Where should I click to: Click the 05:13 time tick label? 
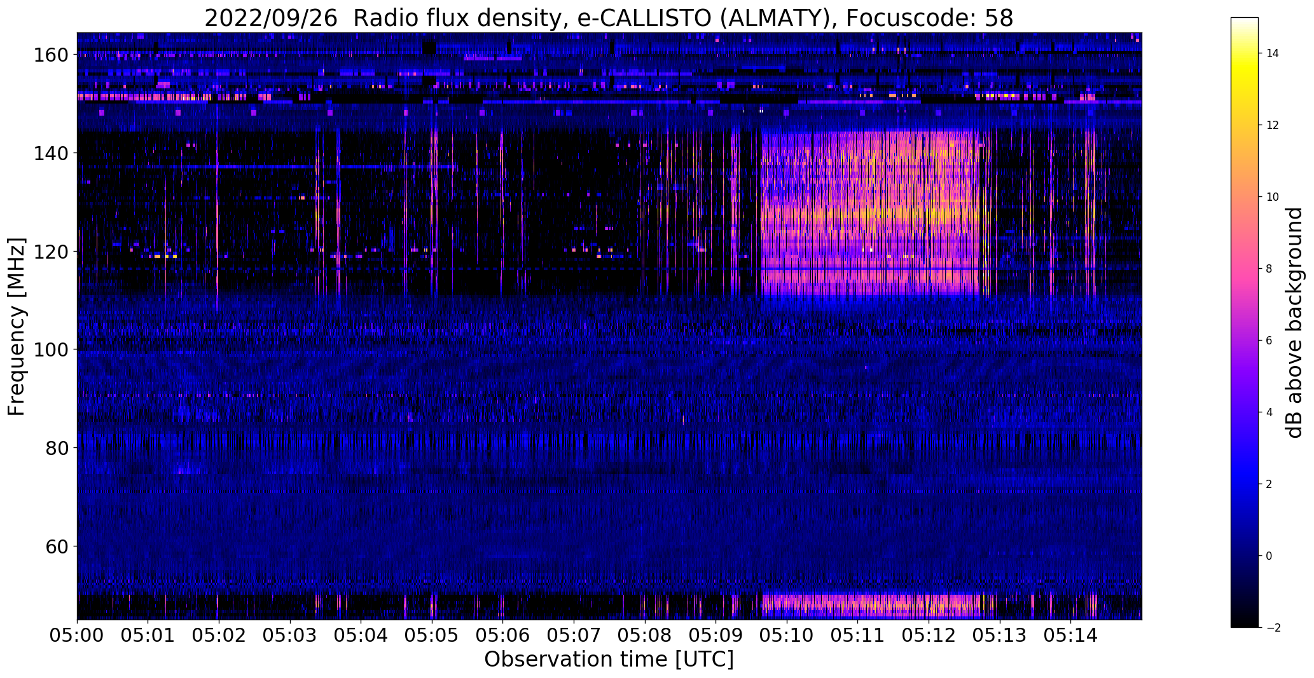[x=1000, y=635]
